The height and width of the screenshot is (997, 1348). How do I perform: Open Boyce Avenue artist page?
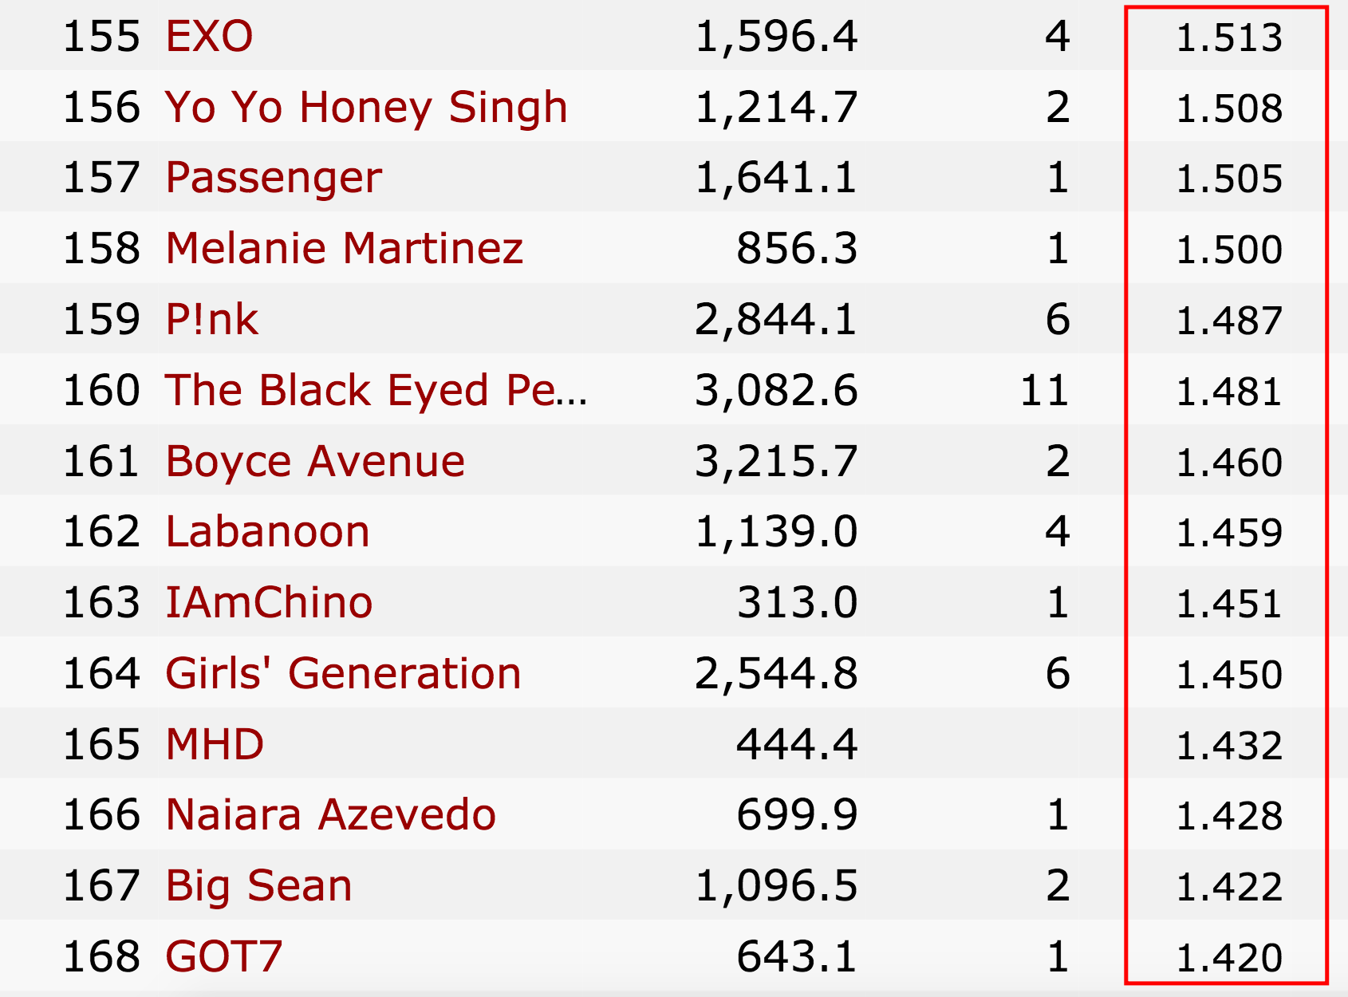point(315,462)
